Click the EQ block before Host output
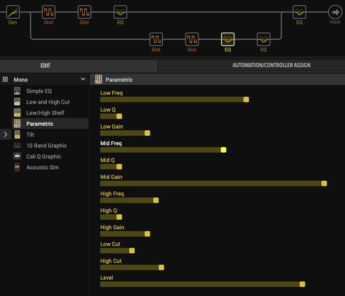Screen dimensions: 345x296 (299, 12)
